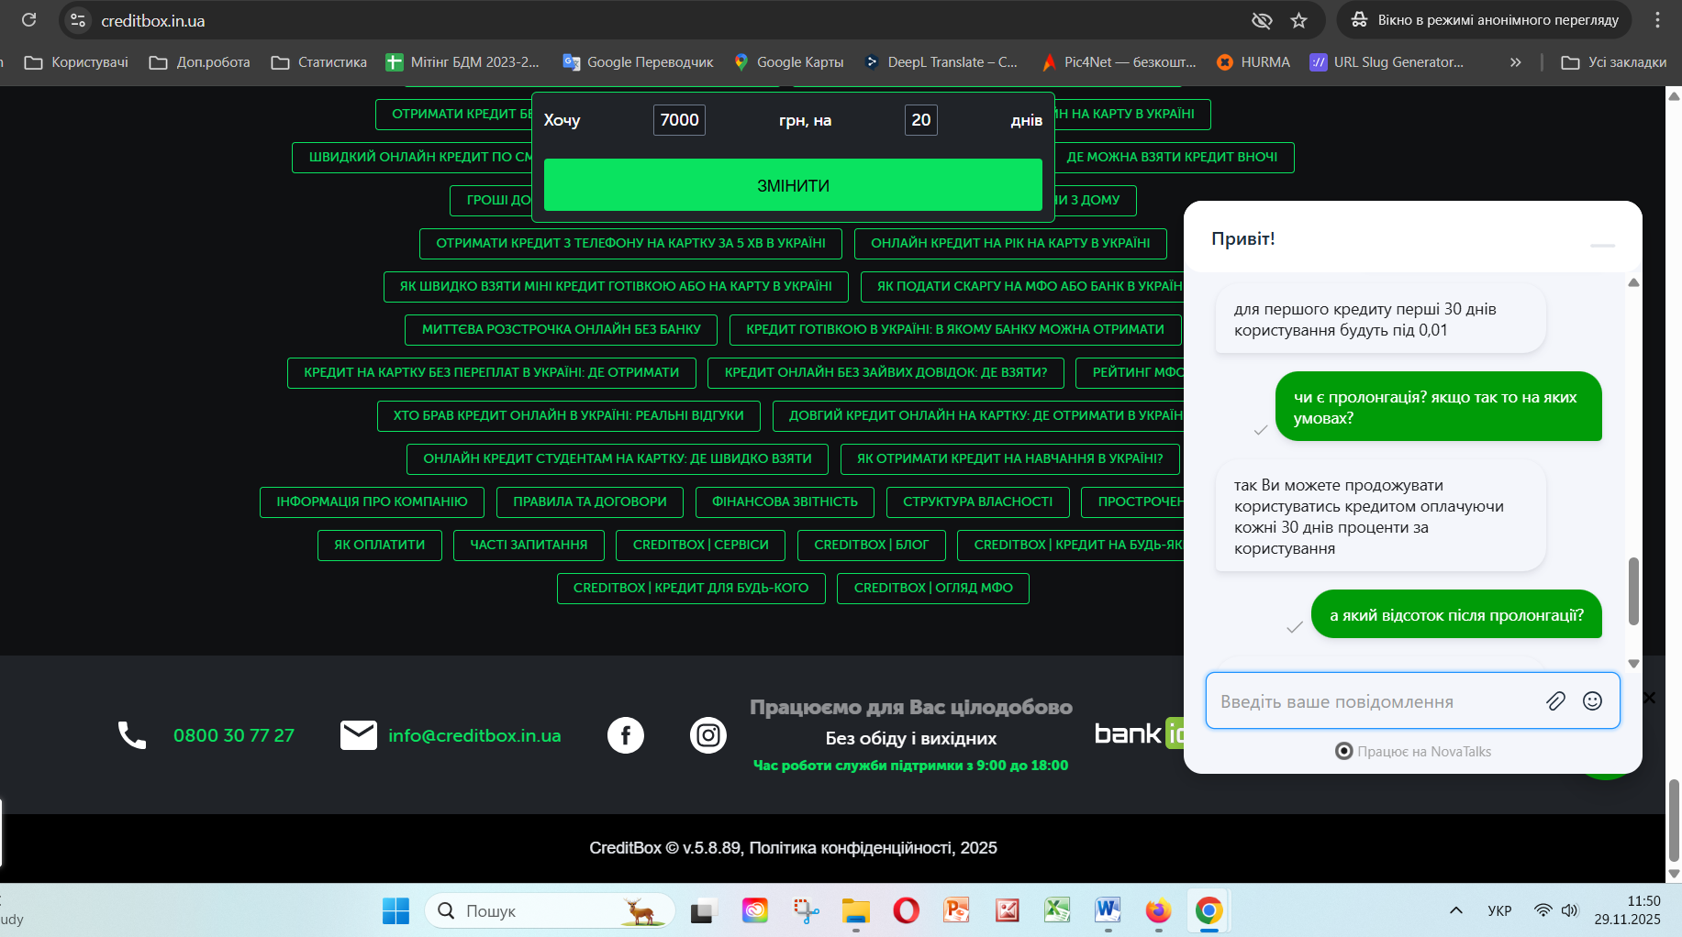The height and width of the screenshot is (937, 1682).
Task: Bookmark this page with the star icon
Action: [1298, 20]
